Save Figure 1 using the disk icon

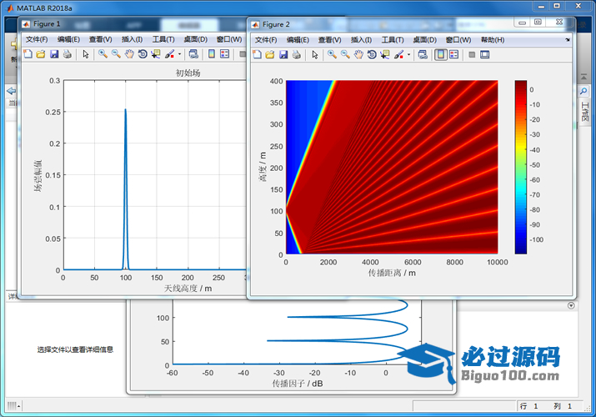pos(54,54)
